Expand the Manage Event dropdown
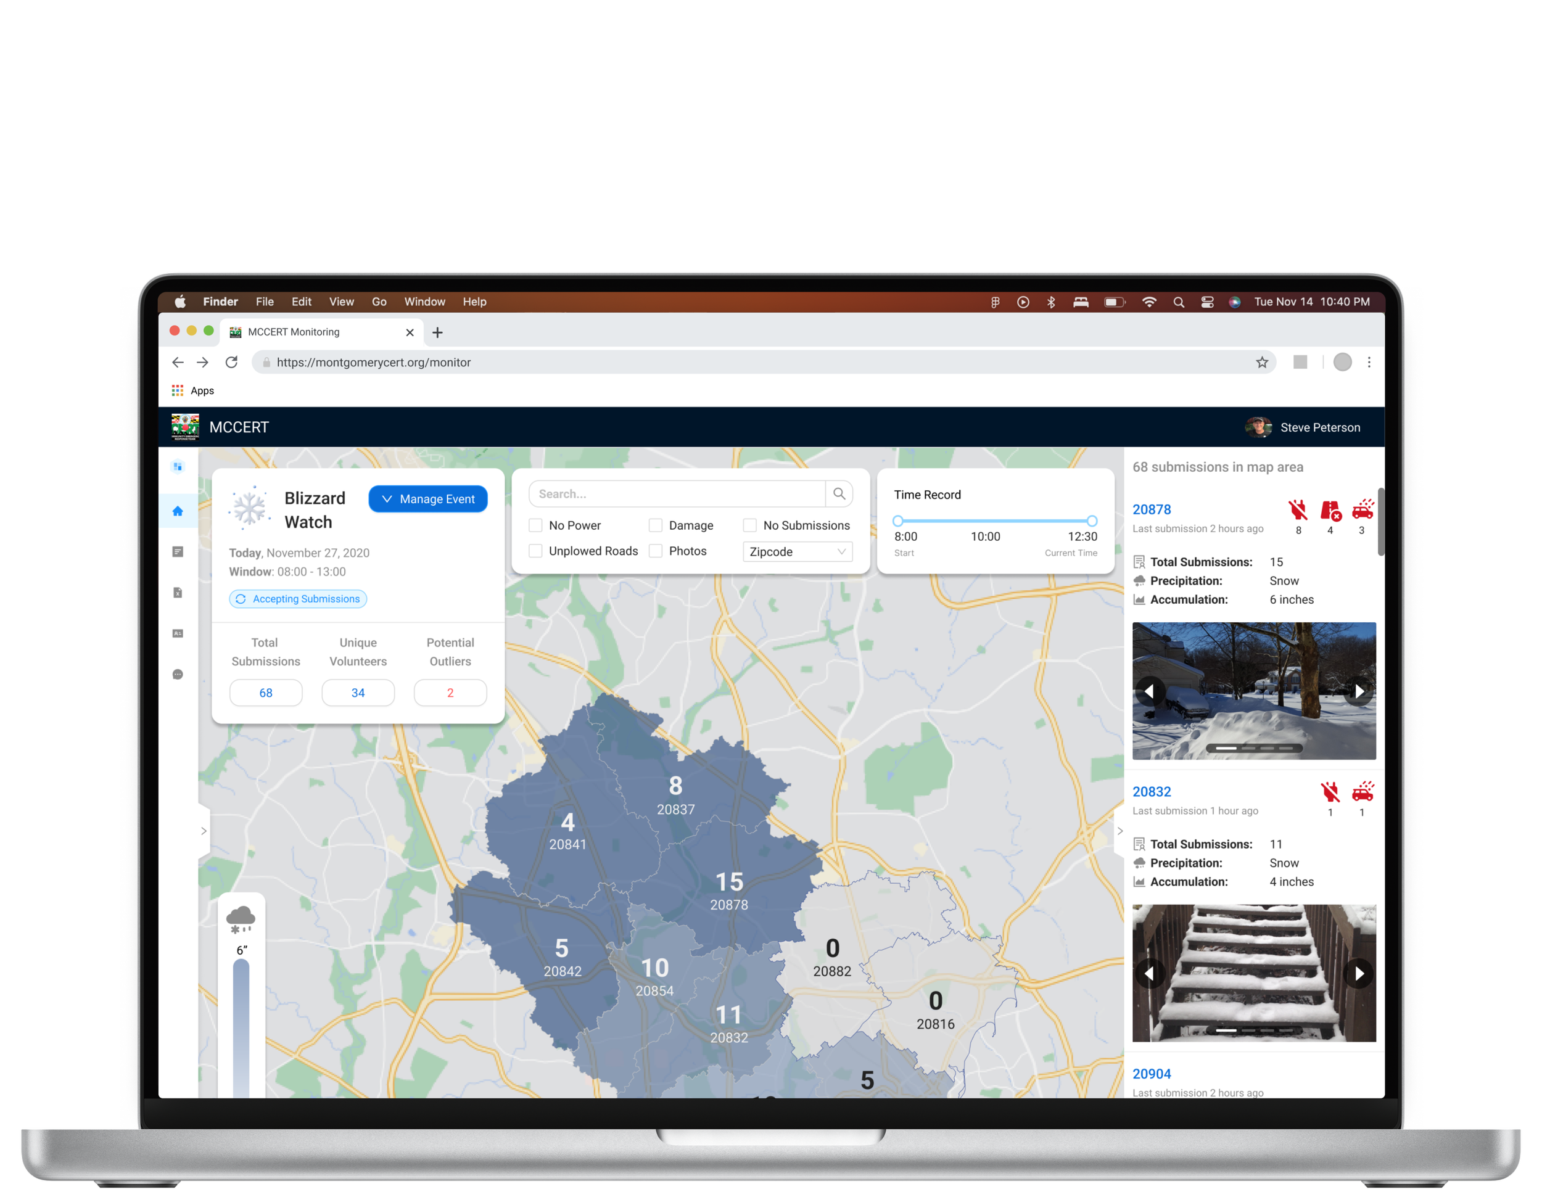Image resolution: width=1542 pixels, height=1197 pixels. [428, 499]
